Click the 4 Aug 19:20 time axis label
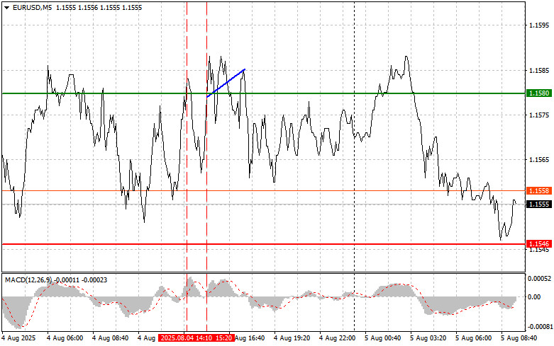The height and width of the screenshot is (346, 554). (292, 338)
